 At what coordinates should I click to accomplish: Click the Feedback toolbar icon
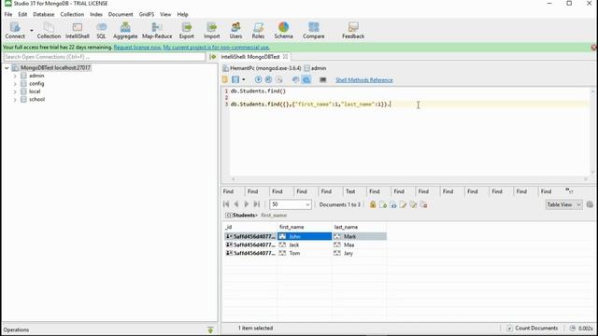click(x=353, y=31)
